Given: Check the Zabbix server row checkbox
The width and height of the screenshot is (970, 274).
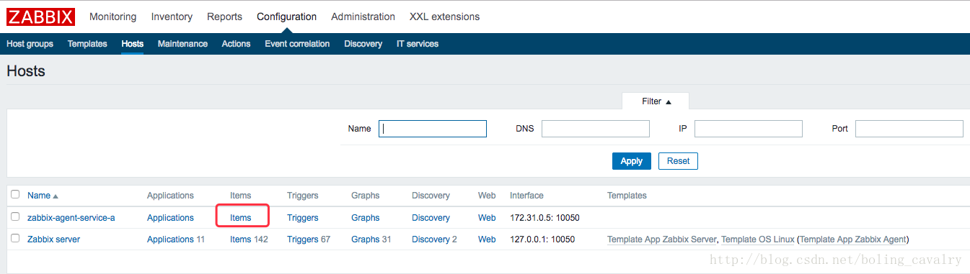Looking at the screenshot, I should pos(15,238).
